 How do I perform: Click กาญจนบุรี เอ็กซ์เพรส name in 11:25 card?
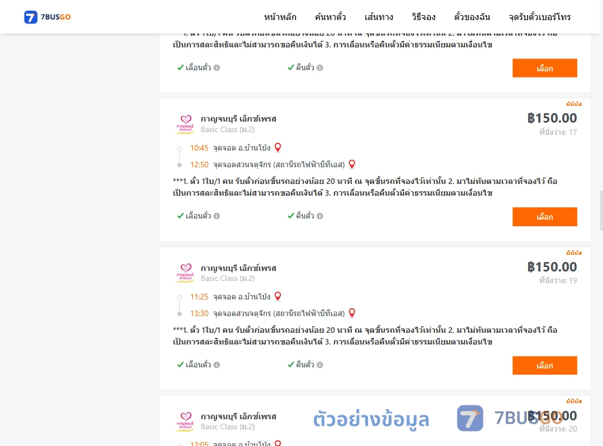click(238, 268)
